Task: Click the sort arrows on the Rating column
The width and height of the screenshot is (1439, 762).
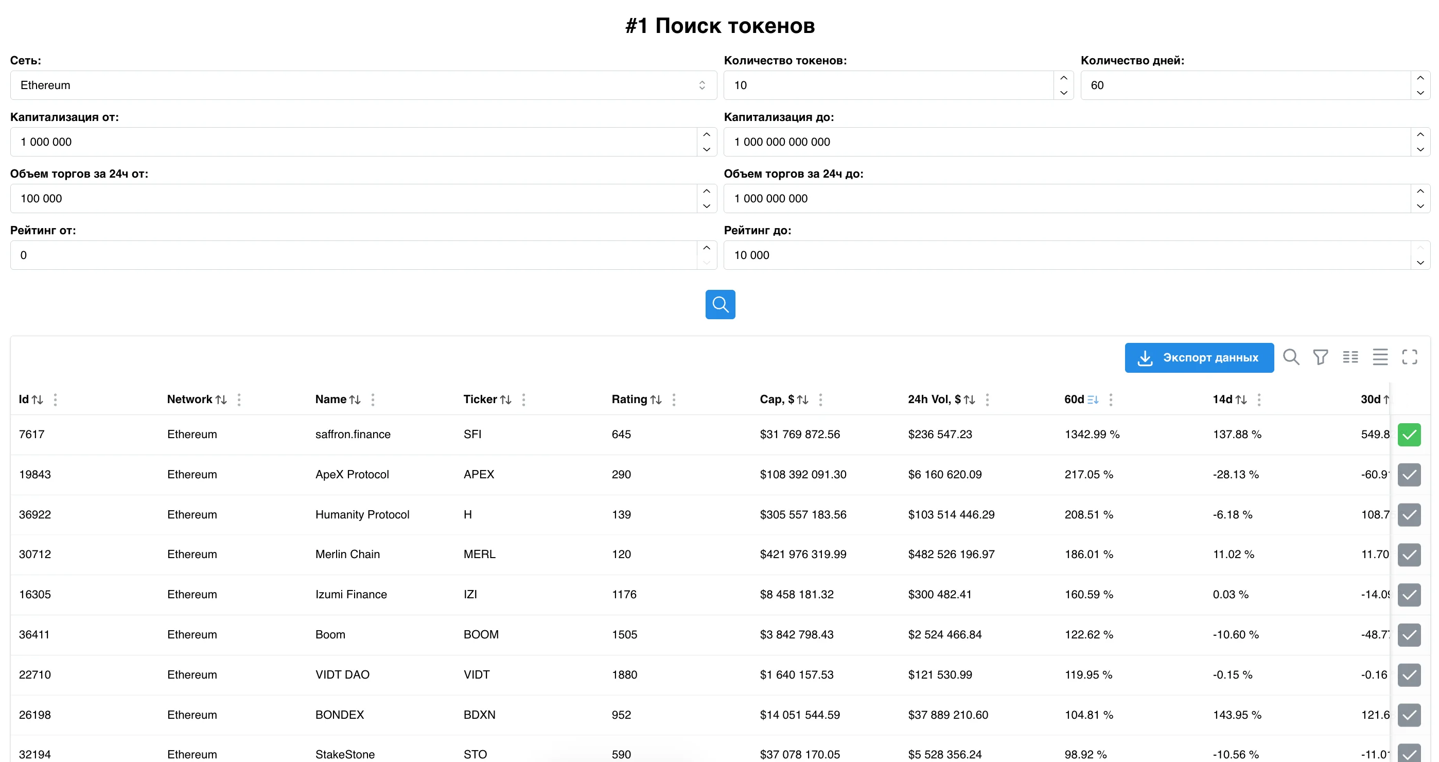Action: 656,399
